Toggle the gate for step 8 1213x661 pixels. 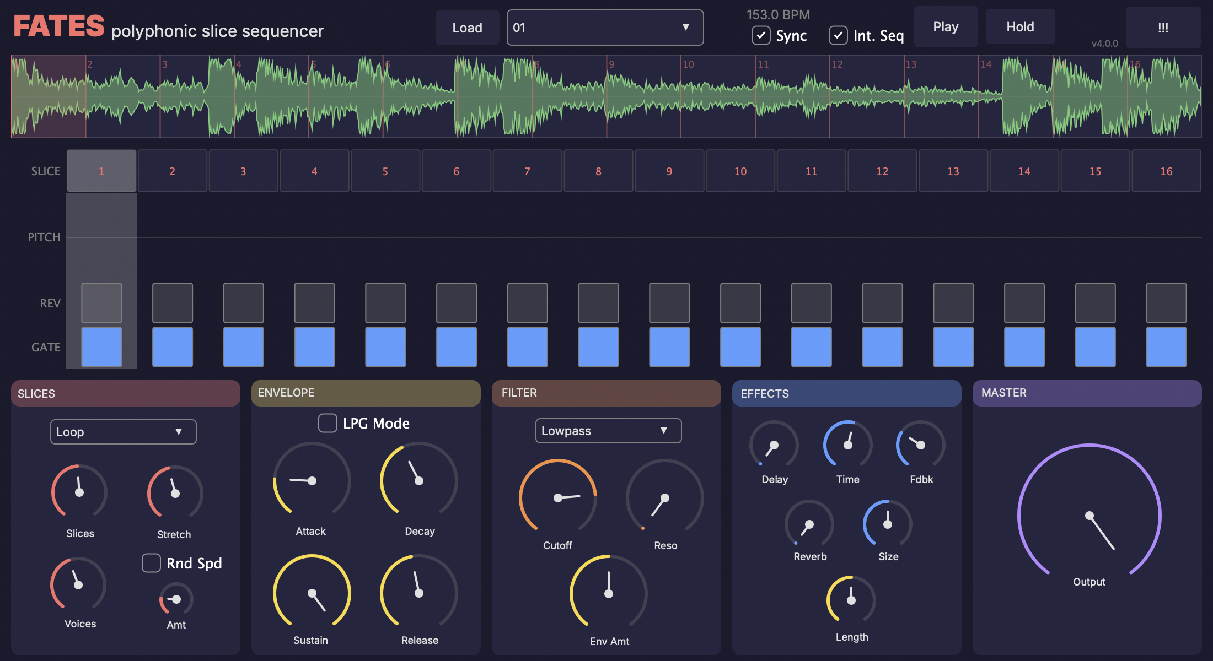pyautogui.click(x=598, y=347)
